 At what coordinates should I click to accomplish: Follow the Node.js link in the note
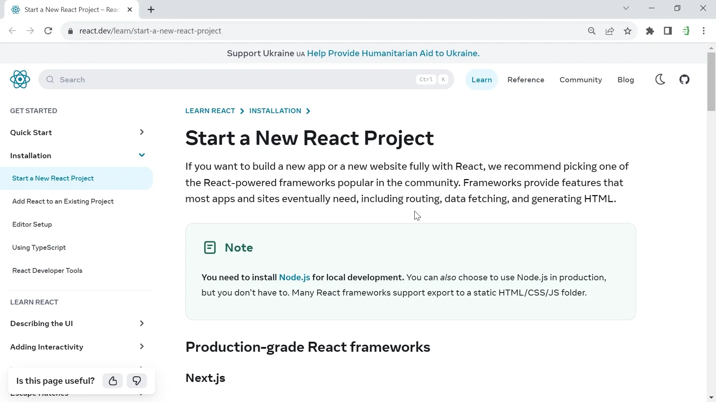pos(294,277)
